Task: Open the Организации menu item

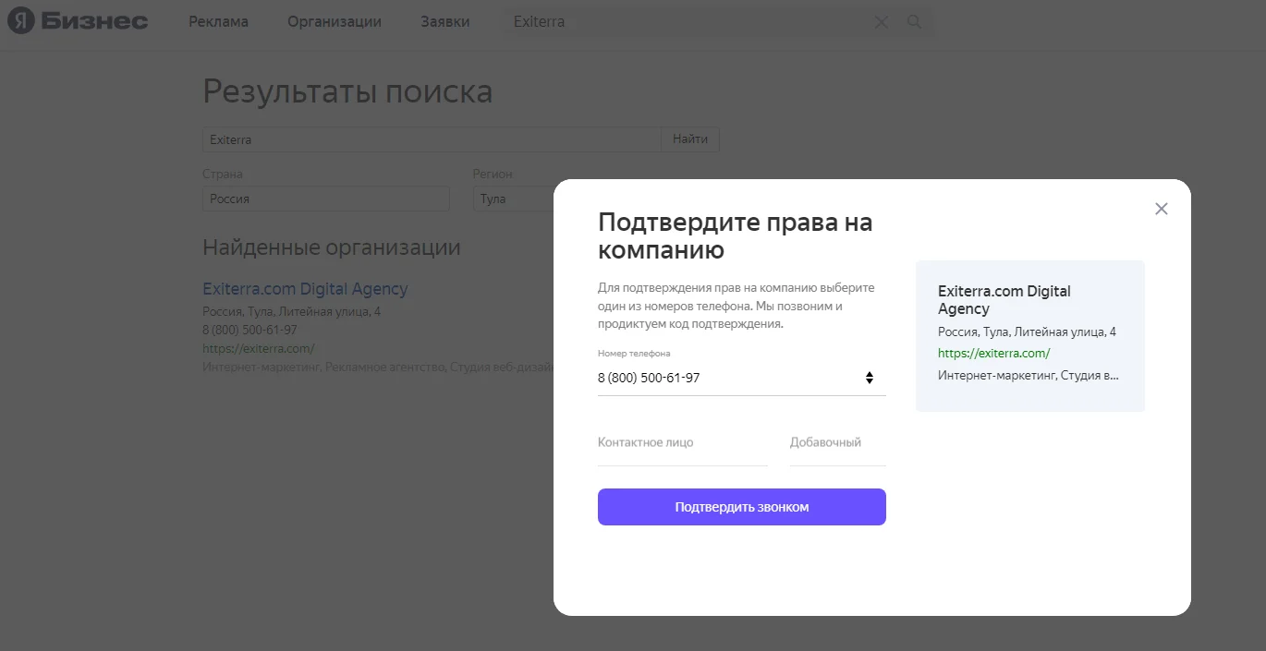Action: coord(335,22)
